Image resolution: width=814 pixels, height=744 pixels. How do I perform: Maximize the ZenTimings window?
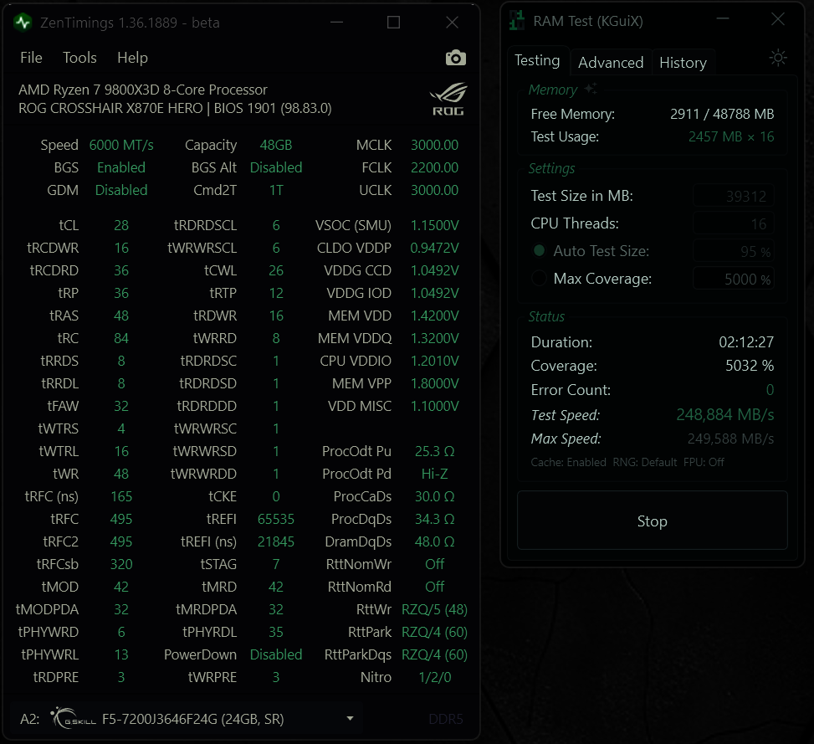(393, 23)
